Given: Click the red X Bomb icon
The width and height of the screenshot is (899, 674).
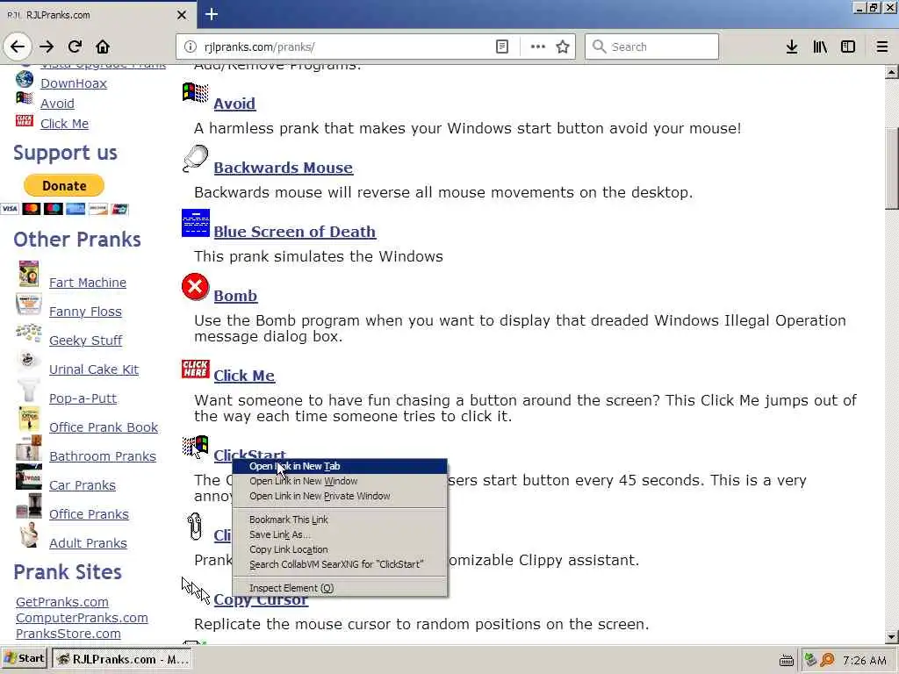Looking at the screenshot, I should click(x=196, y=287).
